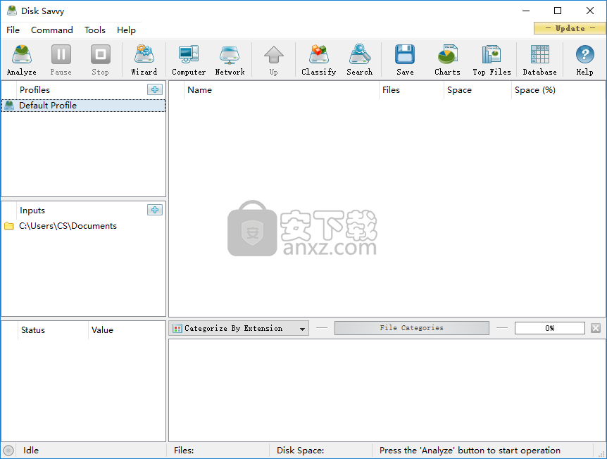The width and height of the screenshot is (607, 459).
Task: Close the categories bar with X icon
Action: click(x=596, y=328)
